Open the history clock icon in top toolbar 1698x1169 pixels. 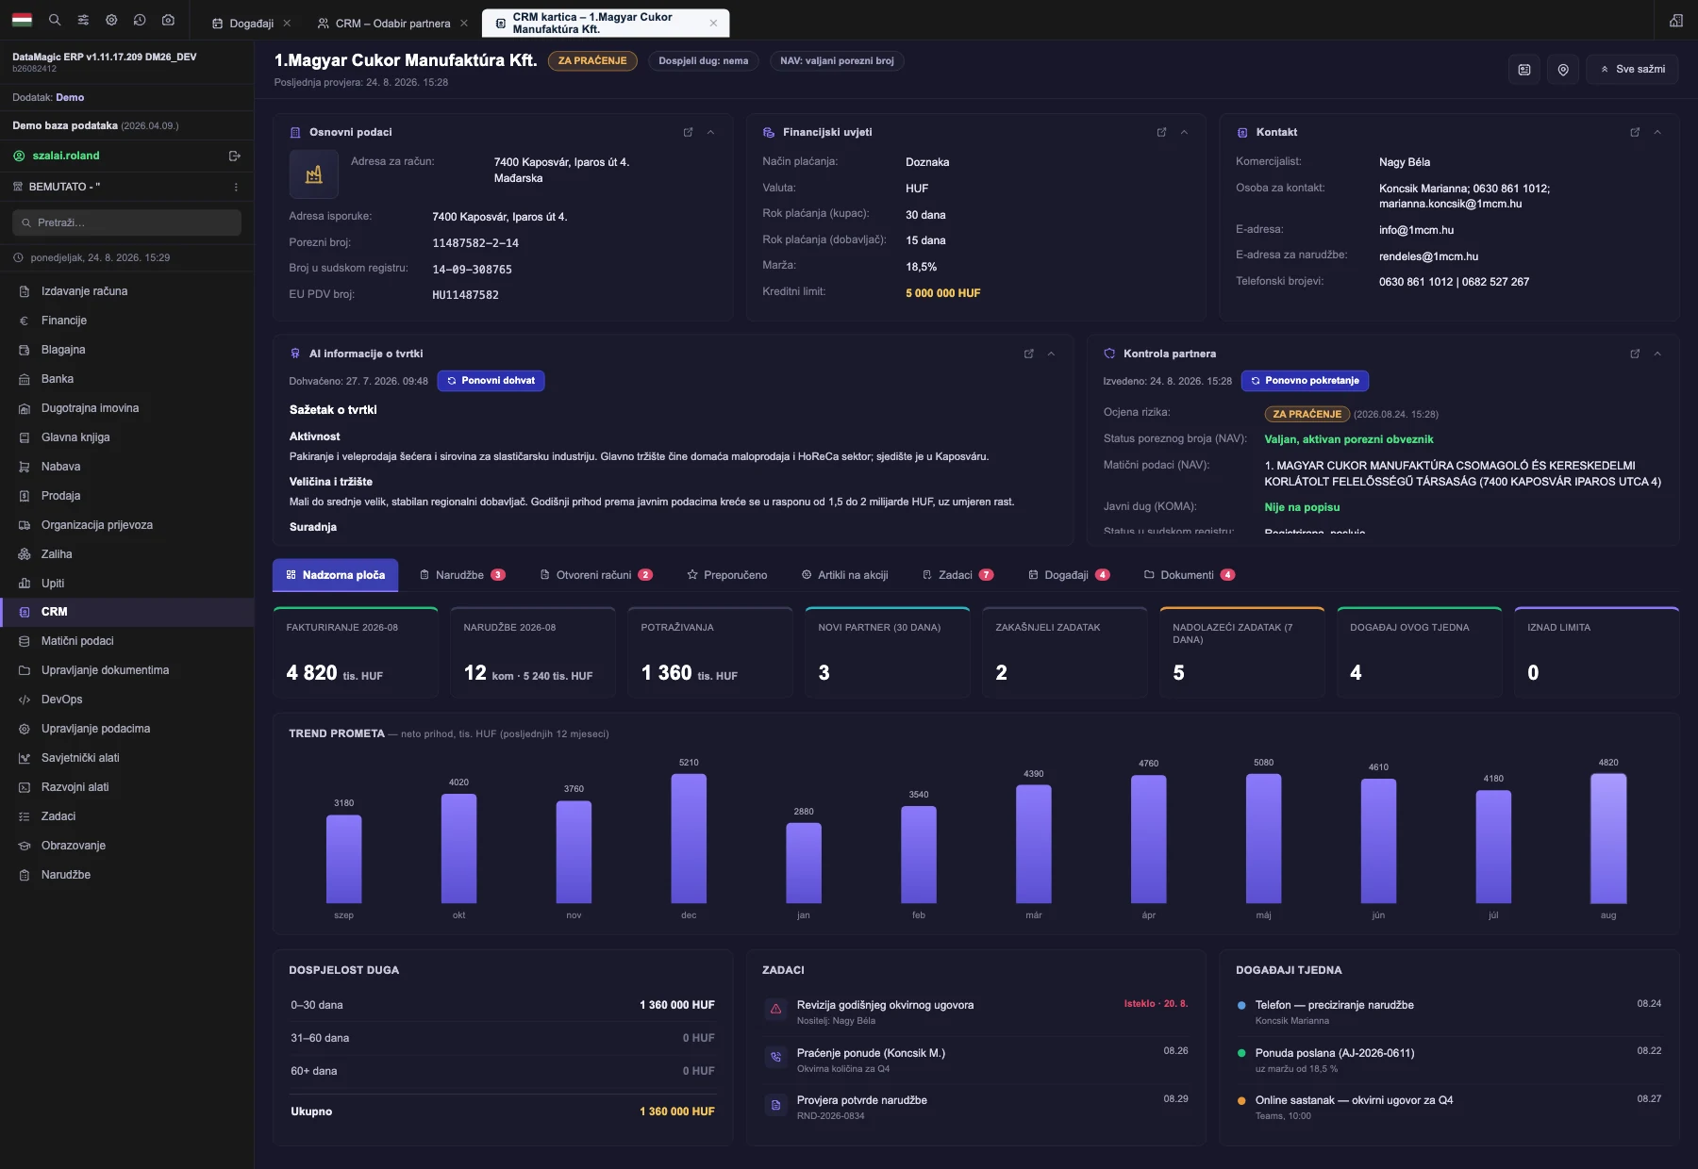click(x=140, y=20)
